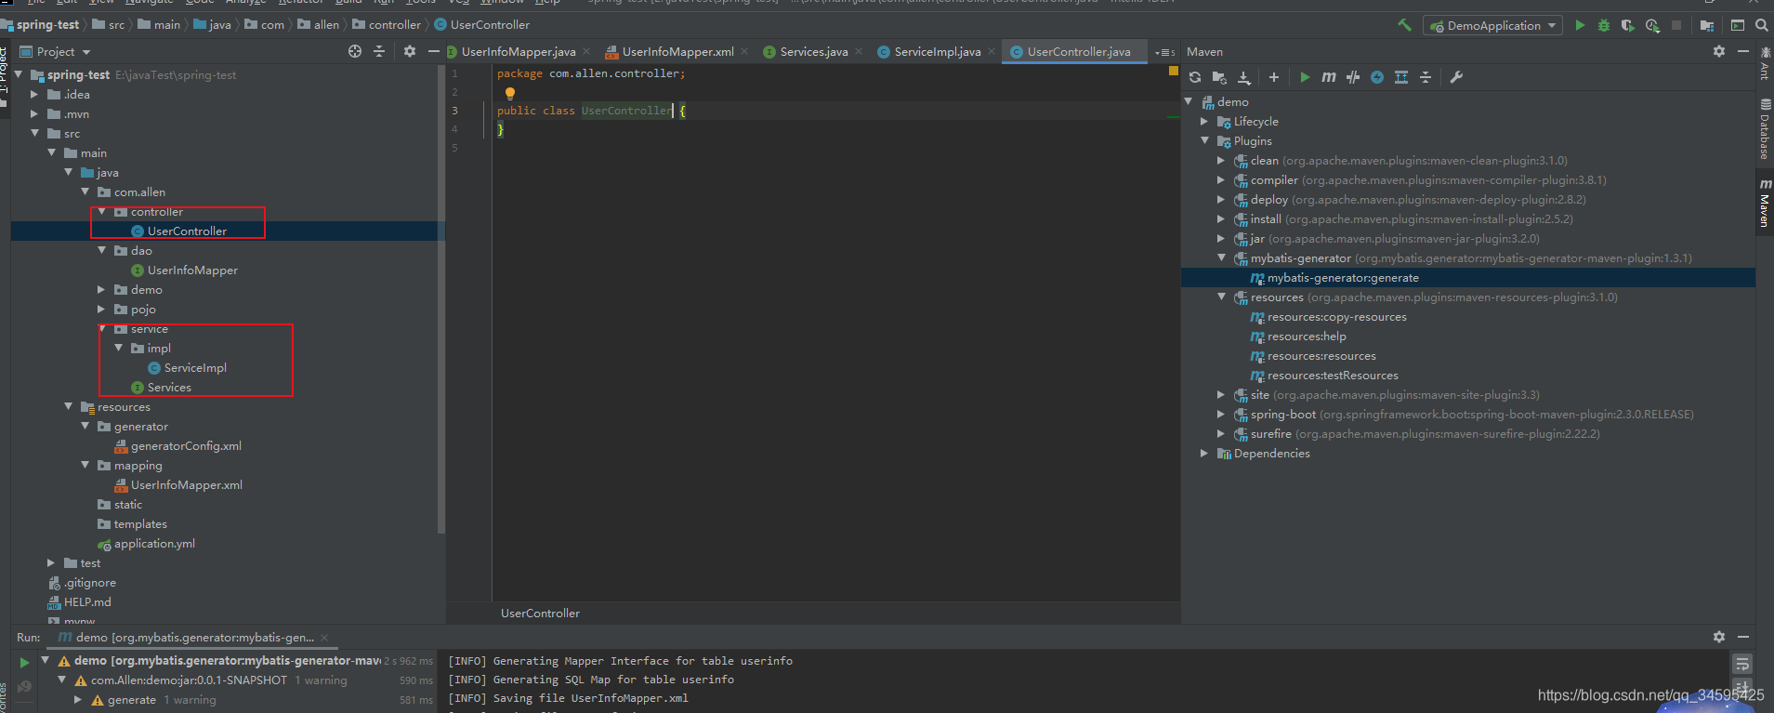This screenshot has width=1774, height=713.
Task: Switch to UserInfoMapper.xml tab
Action: pyautogui.click(x=677, y=52)
